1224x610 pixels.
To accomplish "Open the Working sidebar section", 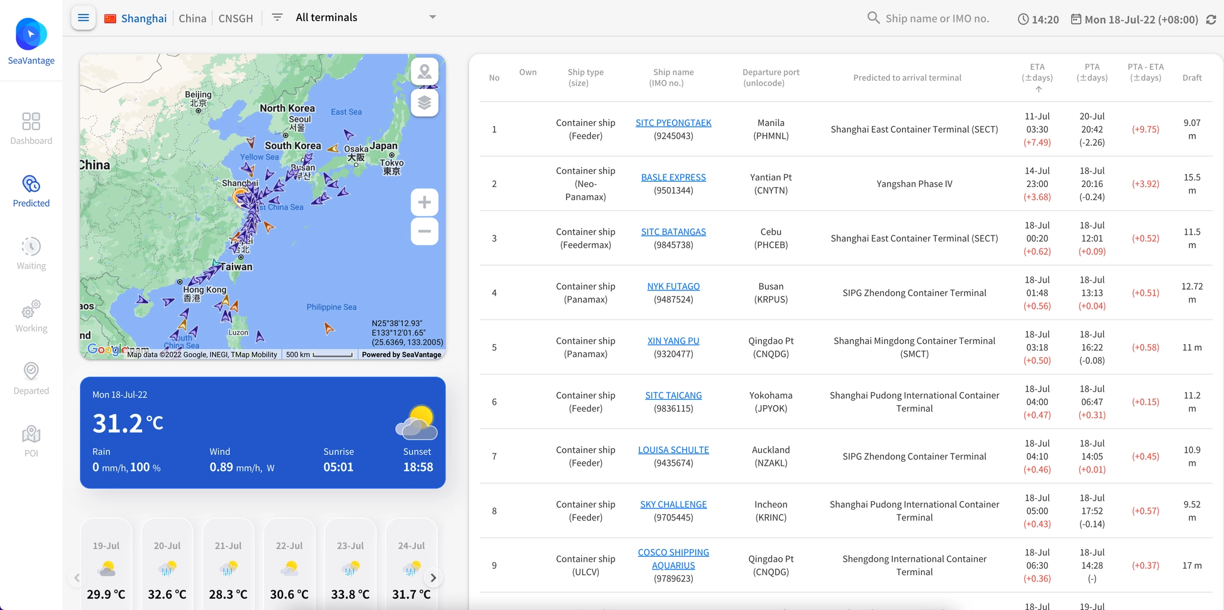I will pos(31,316).
